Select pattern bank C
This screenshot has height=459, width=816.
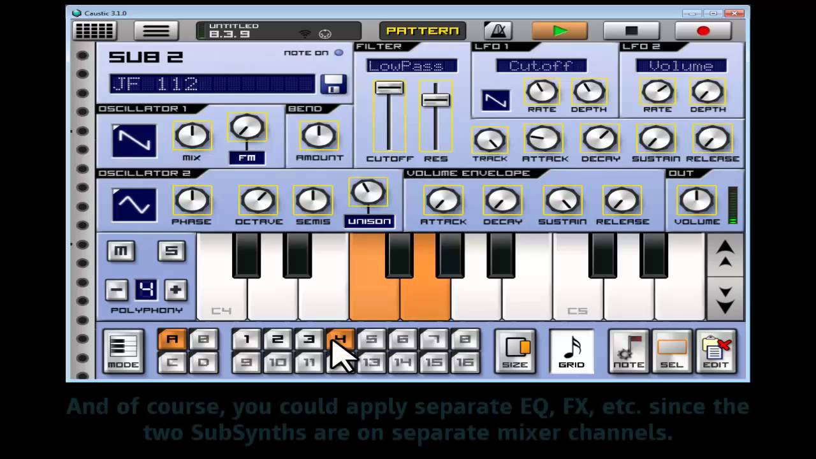pyautogui.click(x=172, y=362)
